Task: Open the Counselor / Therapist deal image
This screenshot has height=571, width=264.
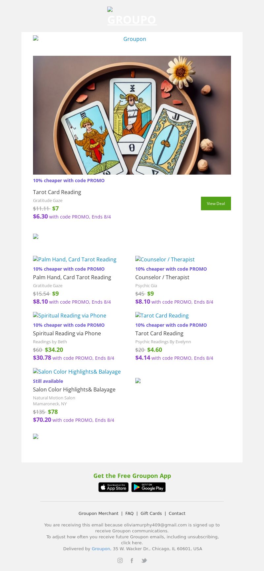Action: (x=165, y=259)
